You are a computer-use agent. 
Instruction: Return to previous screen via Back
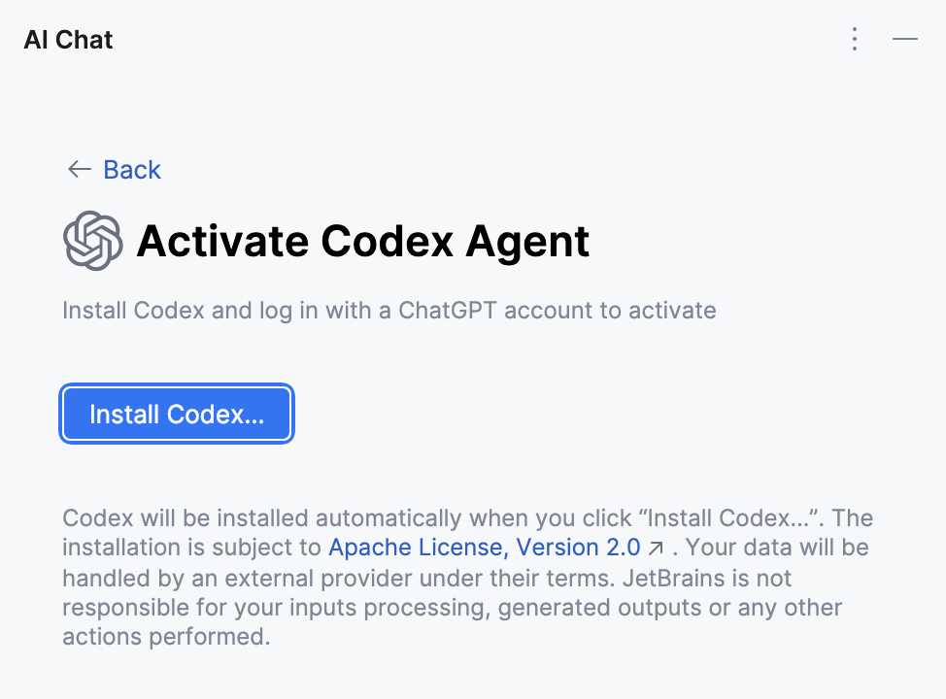pos(130,169)
